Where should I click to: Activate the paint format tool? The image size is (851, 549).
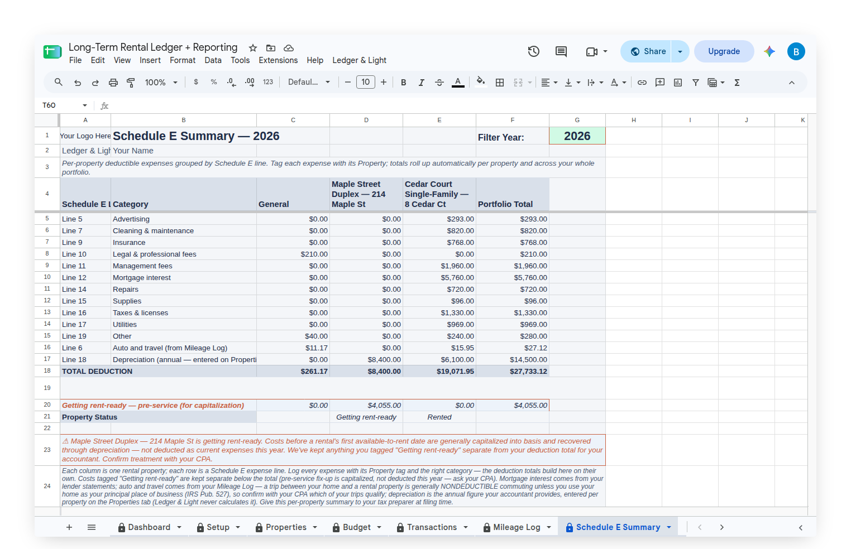tap(131, 83)
